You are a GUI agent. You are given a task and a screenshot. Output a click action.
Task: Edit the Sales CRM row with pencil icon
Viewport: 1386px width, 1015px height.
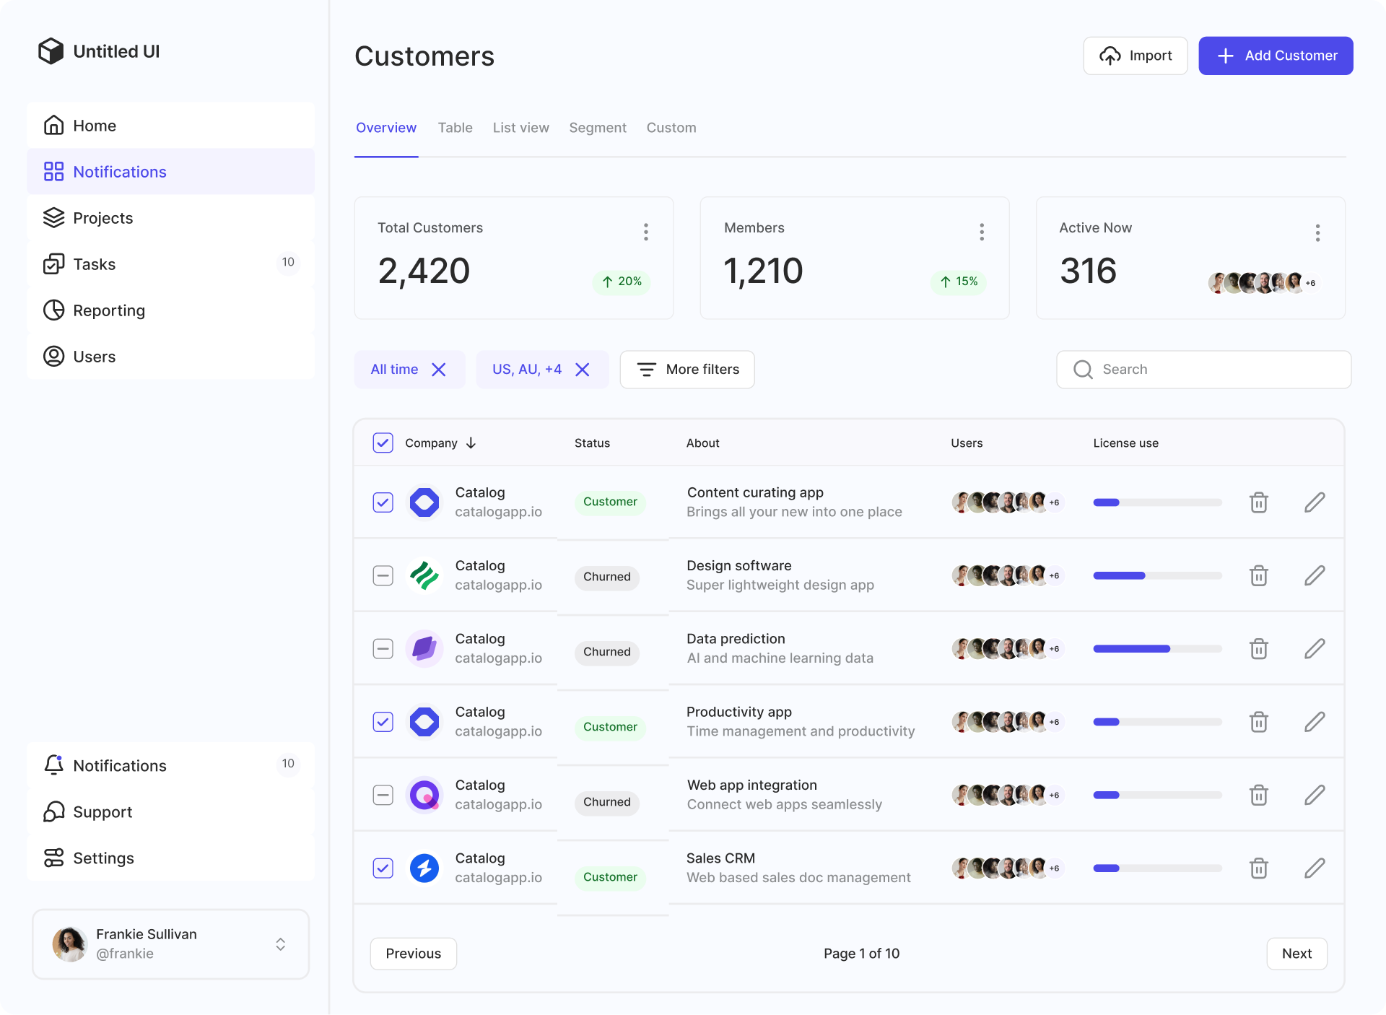1315,868
